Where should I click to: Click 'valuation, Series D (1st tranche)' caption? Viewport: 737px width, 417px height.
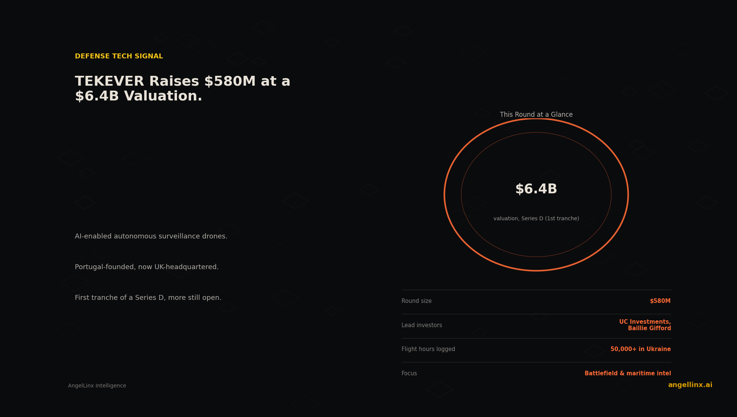(x=536, y=218)
